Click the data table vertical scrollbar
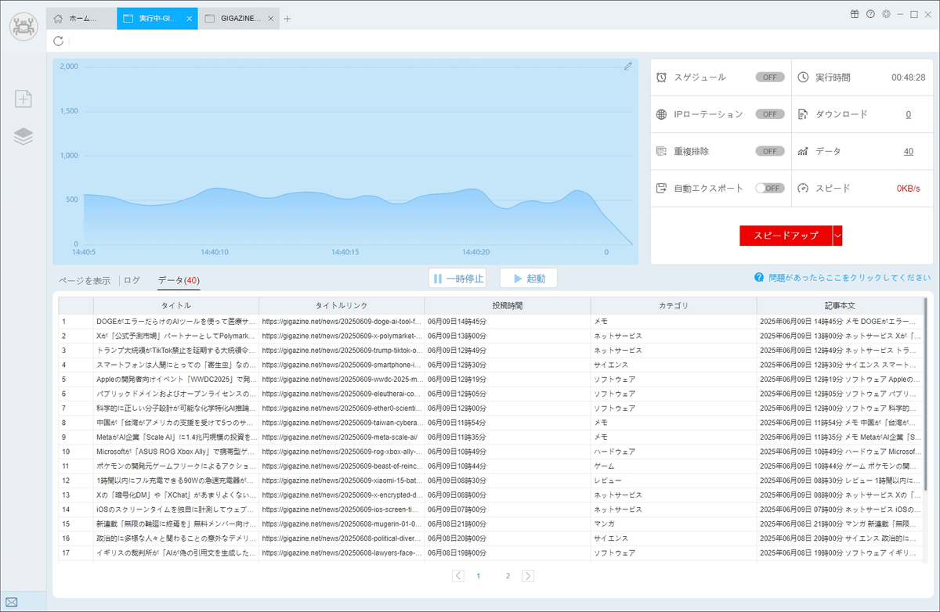The height and width of the screenshot is (612, 940). pyautogui.click(x=925, y=395)
